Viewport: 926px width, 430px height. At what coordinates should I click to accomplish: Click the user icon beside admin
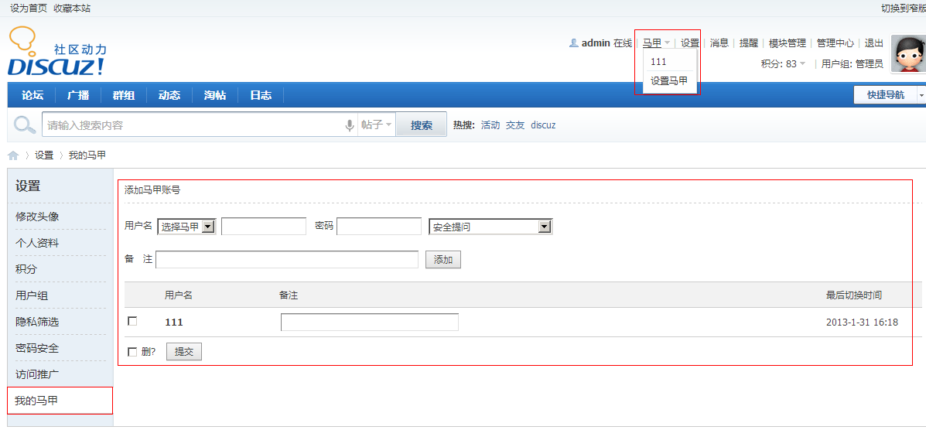pos(573,43)
